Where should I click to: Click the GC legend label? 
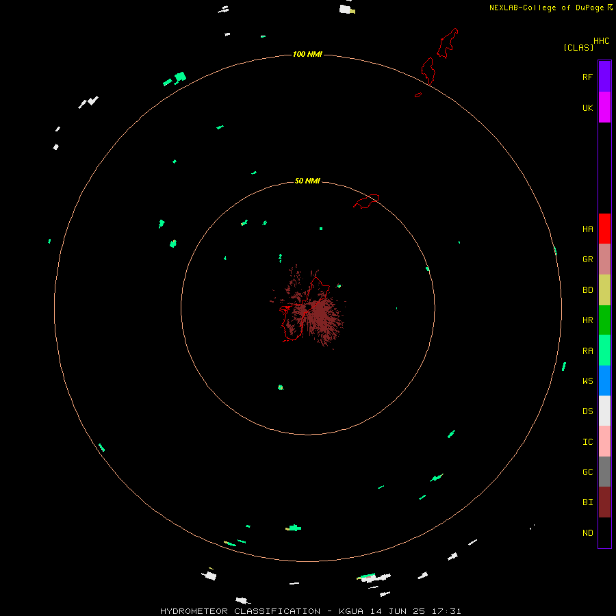pyautogui.click(x=587, y=472)
